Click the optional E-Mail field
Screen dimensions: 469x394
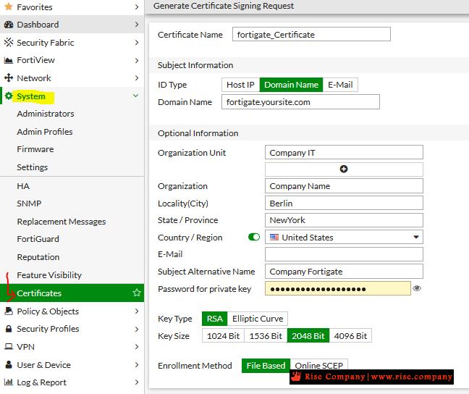click(344, 254)
